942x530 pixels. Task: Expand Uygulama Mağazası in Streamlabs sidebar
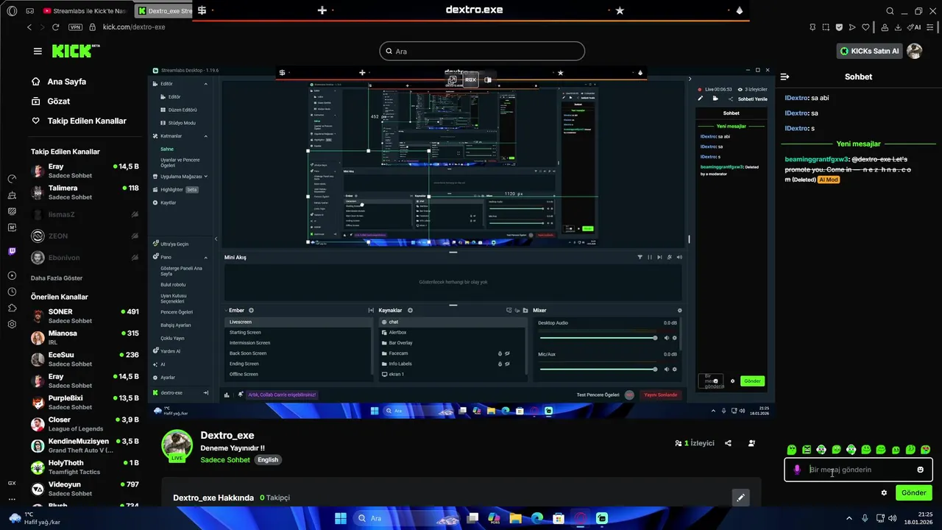click(x=206, y=177)
